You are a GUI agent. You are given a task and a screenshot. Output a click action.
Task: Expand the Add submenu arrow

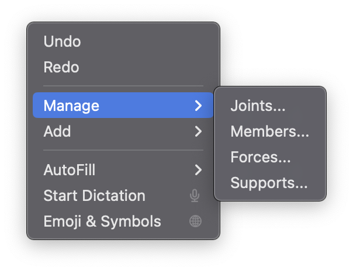[x=198, y=131]
